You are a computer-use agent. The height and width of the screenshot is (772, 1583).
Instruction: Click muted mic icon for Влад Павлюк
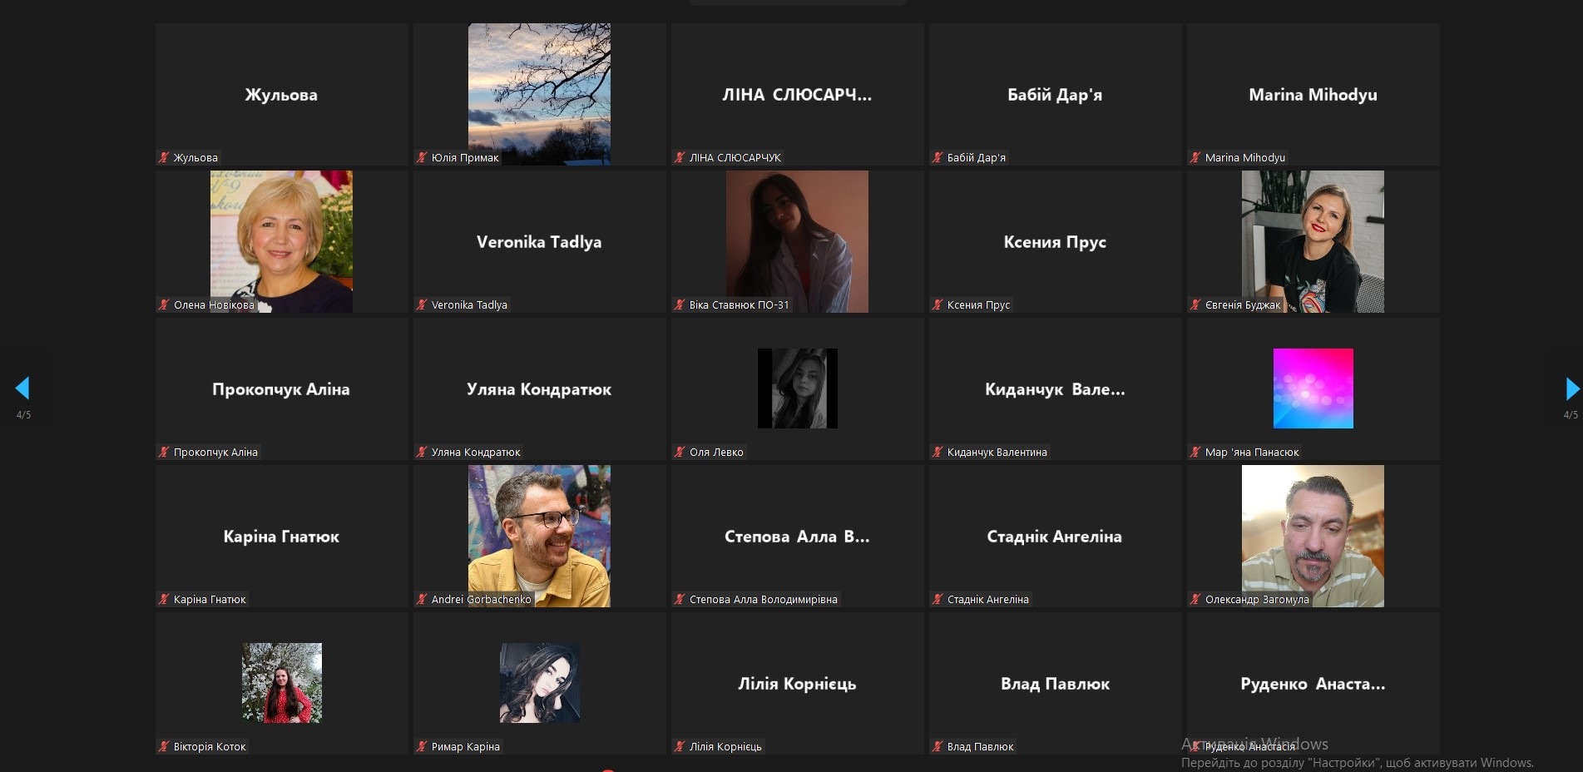[x=937, y=746]
